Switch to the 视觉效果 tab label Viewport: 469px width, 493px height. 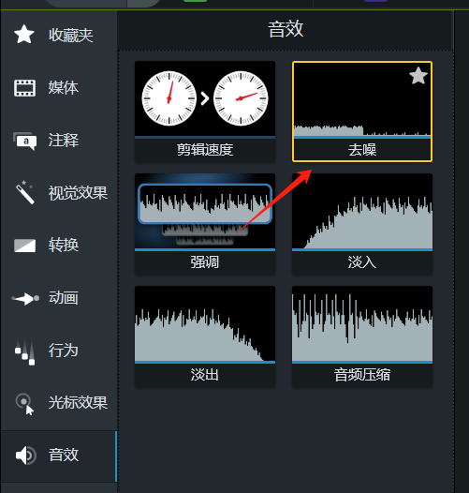coord(78,193)
